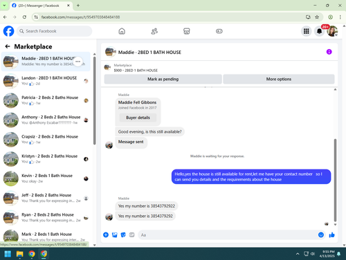The width and height of the screenshot is (346, 260).
Task: Go to the Home feed icon
Action: click(x=122, y=31)
